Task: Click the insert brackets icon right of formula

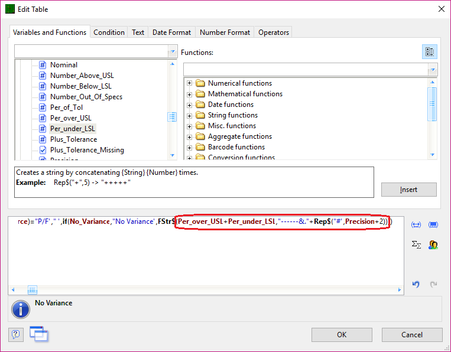Action: coord(416,224)
